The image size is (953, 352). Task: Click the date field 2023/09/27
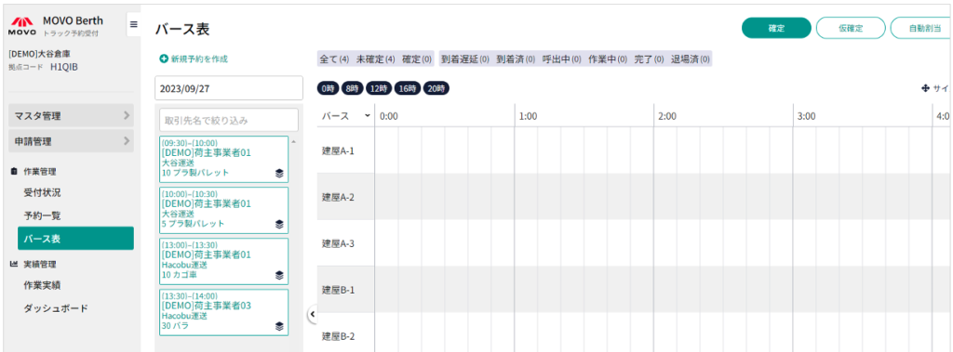pos(229,88)
